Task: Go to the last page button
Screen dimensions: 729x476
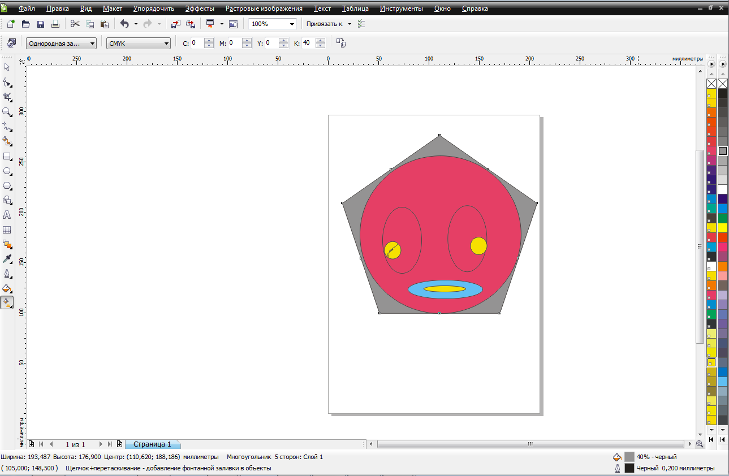Action: (110, 444)
